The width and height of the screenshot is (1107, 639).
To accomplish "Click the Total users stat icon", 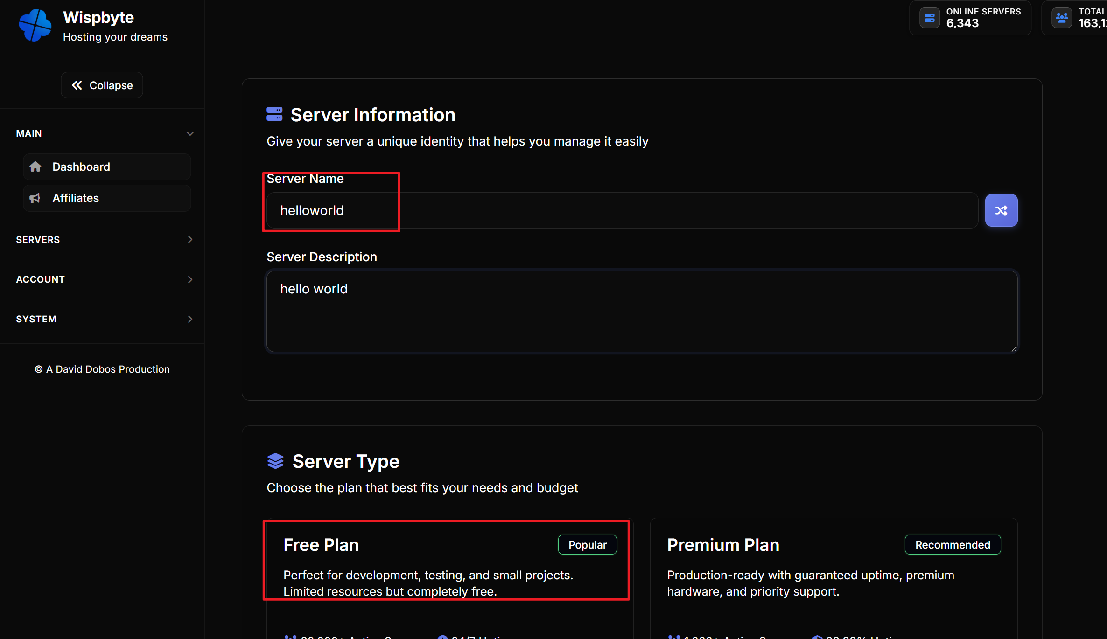I will [1062, 18].
